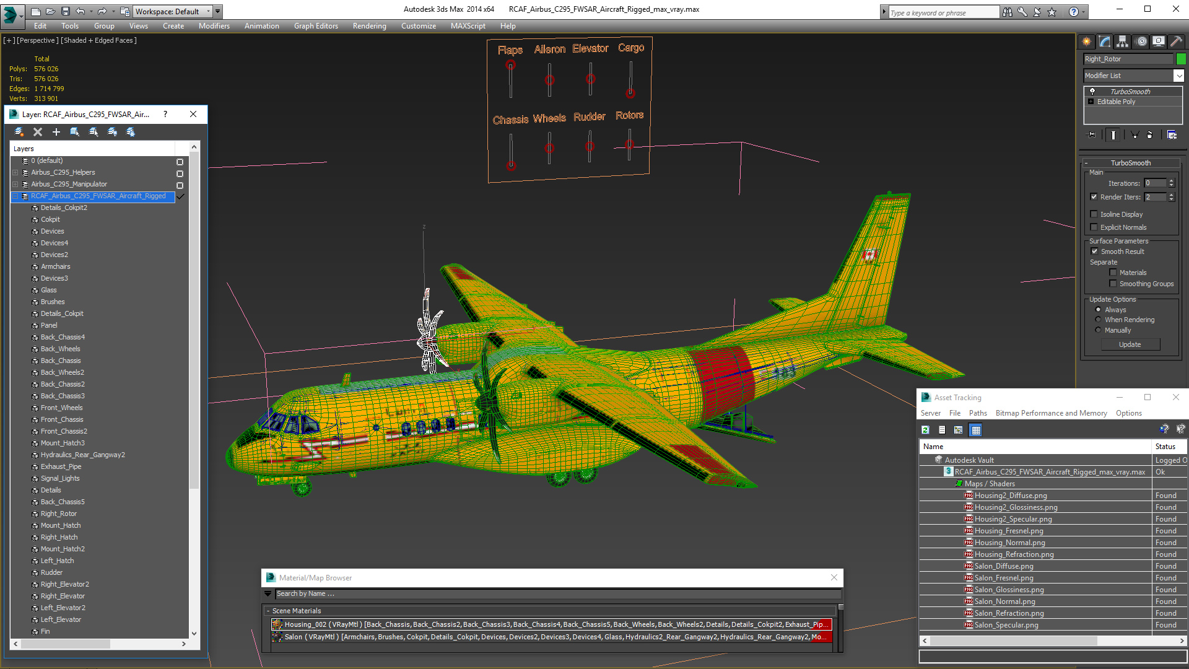Switch to the Motion command panel tab

pyautogui.click(x=1141, y=42)
